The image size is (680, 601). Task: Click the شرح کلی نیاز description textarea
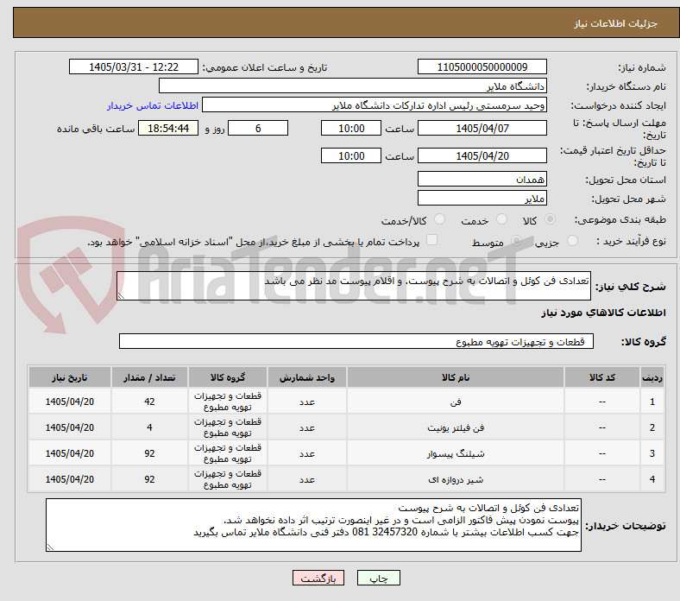pos(354,286)
